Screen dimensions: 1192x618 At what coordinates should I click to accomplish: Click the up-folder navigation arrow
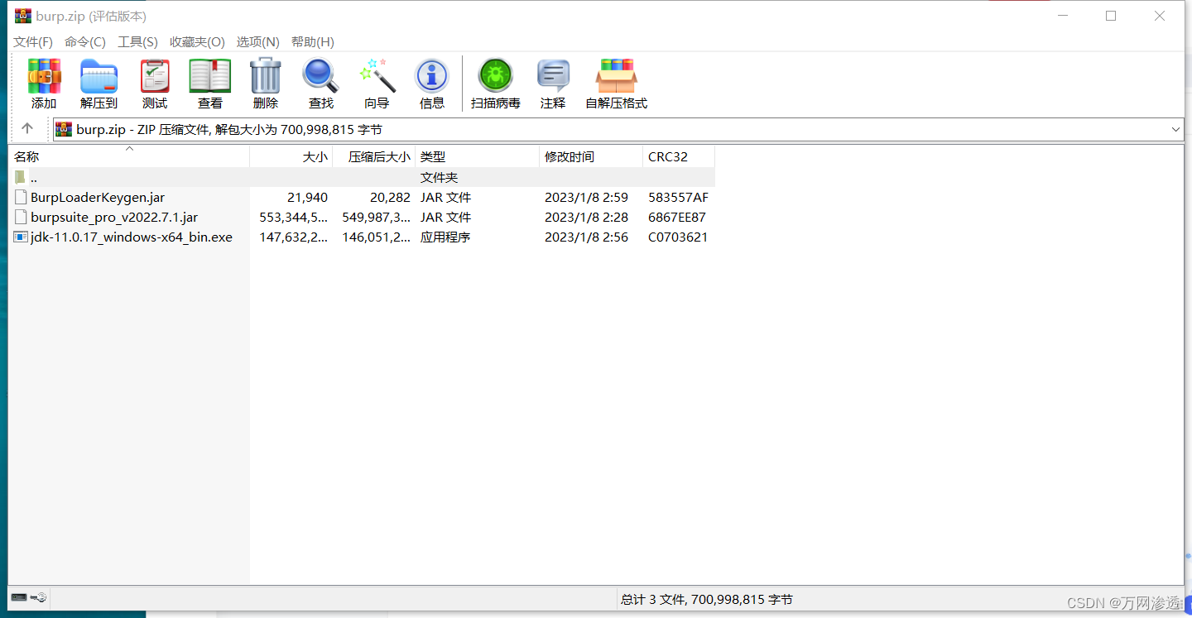(26, 128)
